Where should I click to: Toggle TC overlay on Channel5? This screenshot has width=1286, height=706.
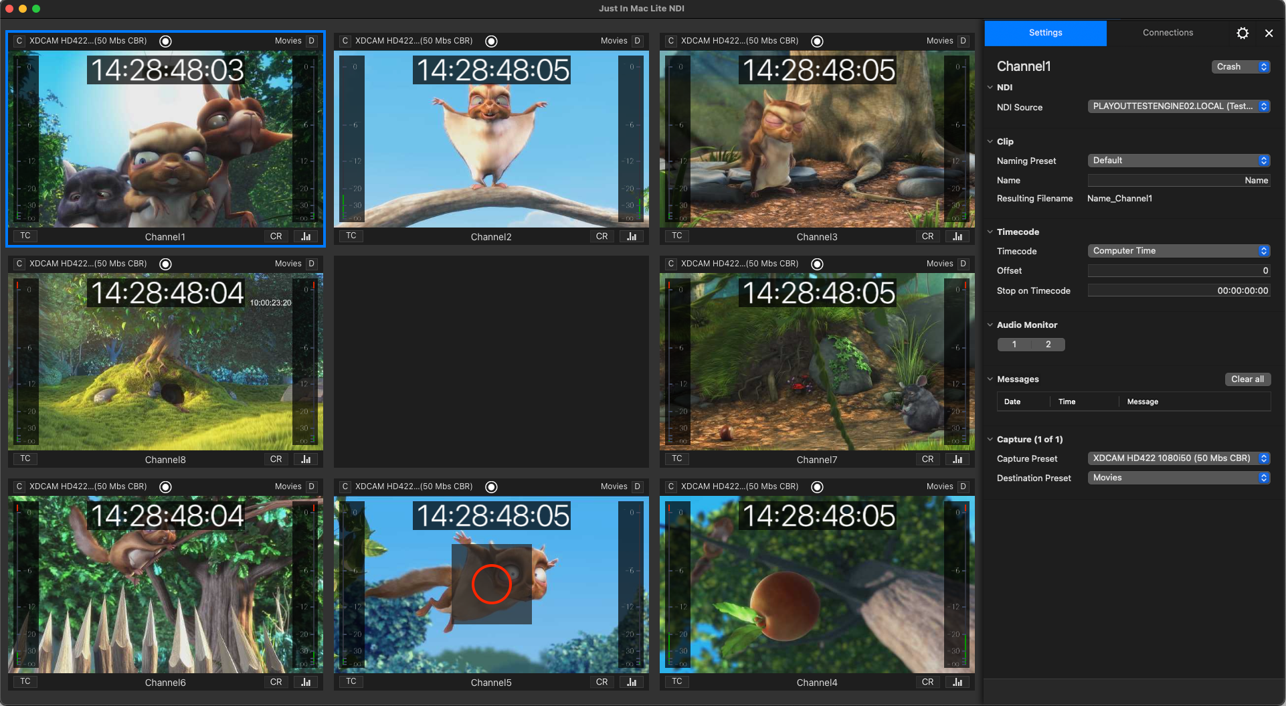351,681
